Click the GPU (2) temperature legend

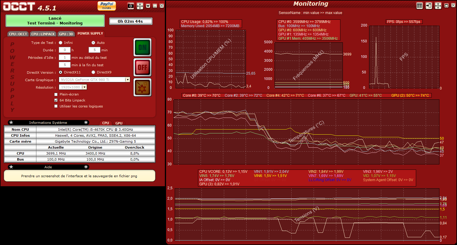point(410,95)
